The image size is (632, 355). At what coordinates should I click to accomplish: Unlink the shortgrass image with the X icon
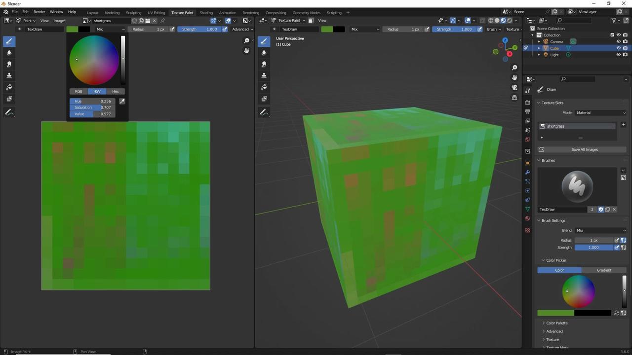[x=155, y=21]
